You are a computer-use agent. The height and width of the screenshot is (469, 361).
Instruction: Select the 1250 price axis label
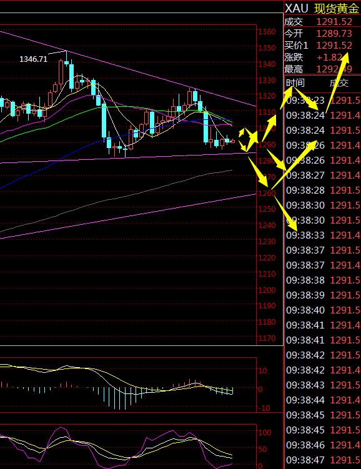[x=267, y=209]
